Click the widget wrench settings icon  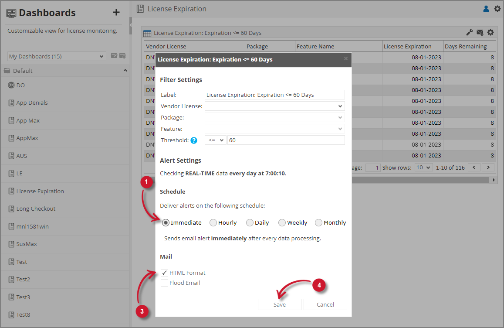point(469,32)
